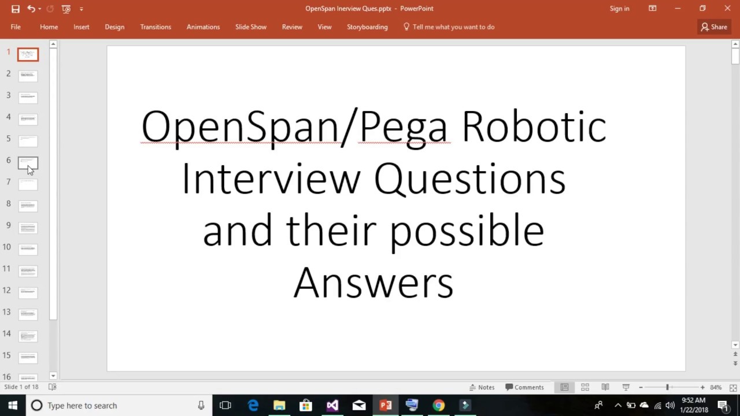This screenshot has width=740, height=416.
Task: Open the Undo history dropdown arrow
Action: 39,9
